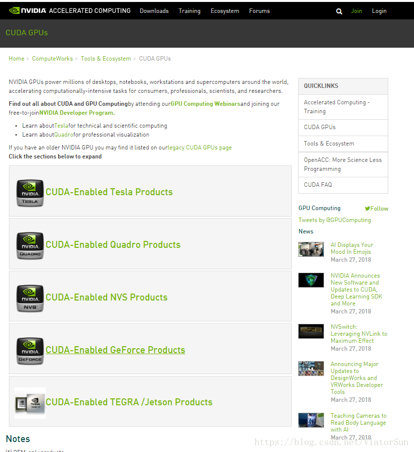414x452 pixels.
Task: Open legacy CUDA GPUs page link
Action: coord(200,148)
